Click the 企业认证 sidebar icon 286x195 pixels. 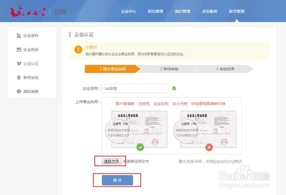(x=18, y=63)
